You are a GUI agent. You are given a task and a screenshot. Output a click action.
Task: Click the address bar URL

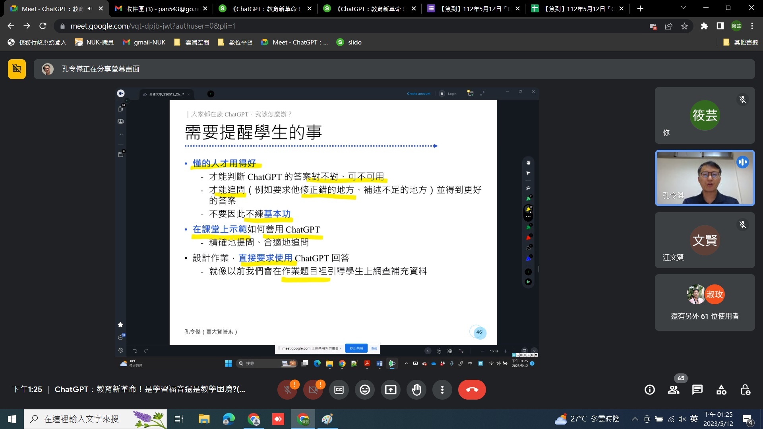(x=153, y=26)
